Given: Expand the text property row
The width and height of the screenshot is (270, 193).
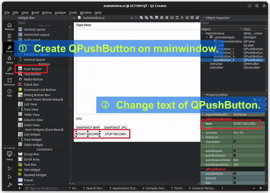Looking at the screenshot, I should click(x=203, y=123).
